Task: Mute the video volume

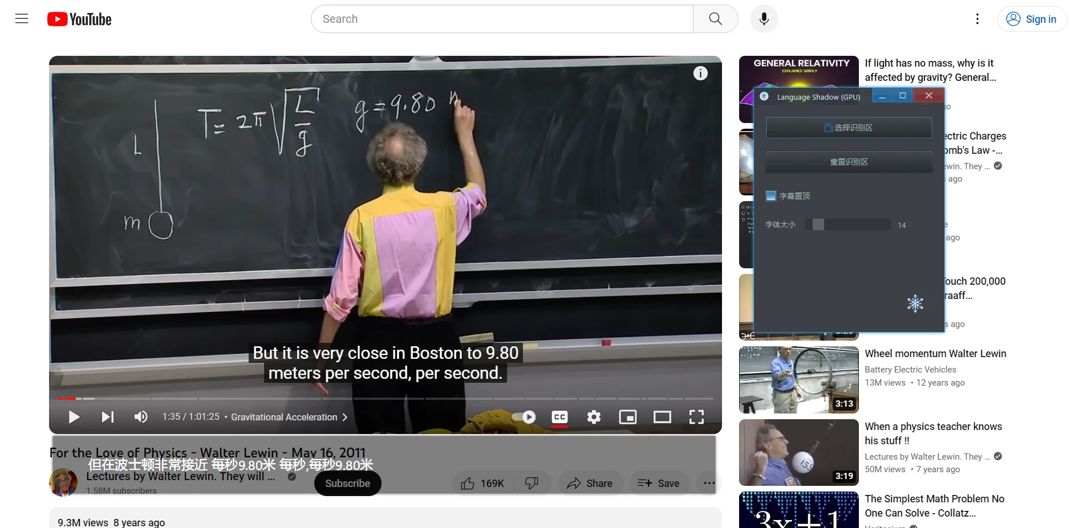Action: pyautogui.click(x=141, y=417)
